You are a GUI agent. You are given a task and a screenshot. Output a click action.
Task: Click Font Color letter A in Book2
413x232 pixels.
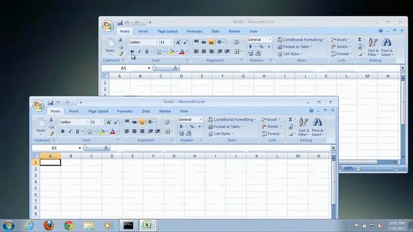[x=113, y=131]
